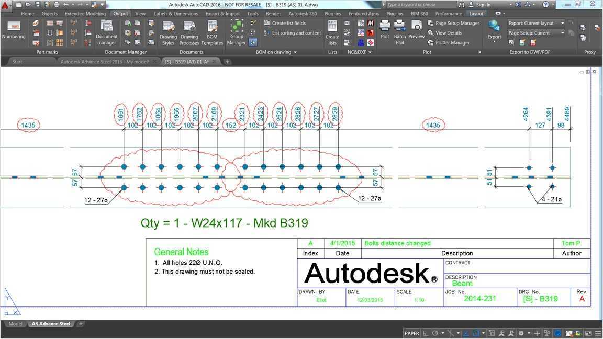Open the Help question mark icon
This screenshot has height=339, width=603.
(546, 5)
